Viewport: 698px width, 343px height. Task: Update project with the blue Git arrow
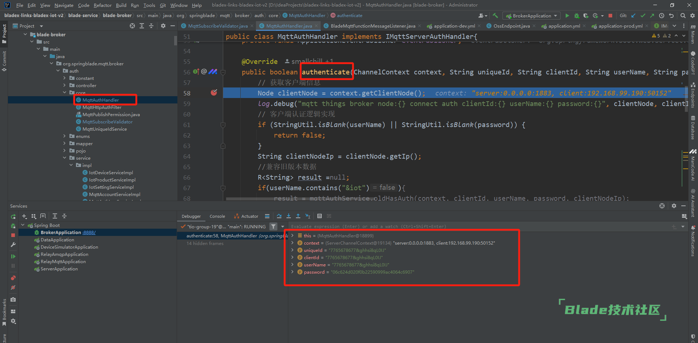tap(633, 16)
